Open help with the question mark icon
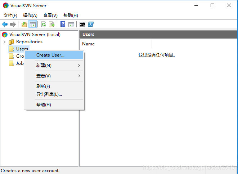238x174 pixels. tap(63, 24)
